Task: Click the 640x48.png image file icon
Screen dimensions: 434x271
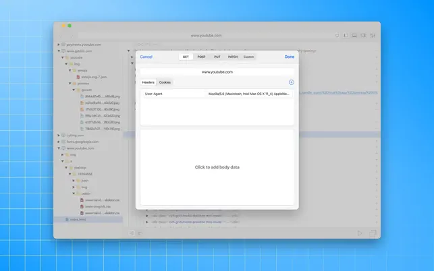Action: pyautogui.click(x=82, y=96)
